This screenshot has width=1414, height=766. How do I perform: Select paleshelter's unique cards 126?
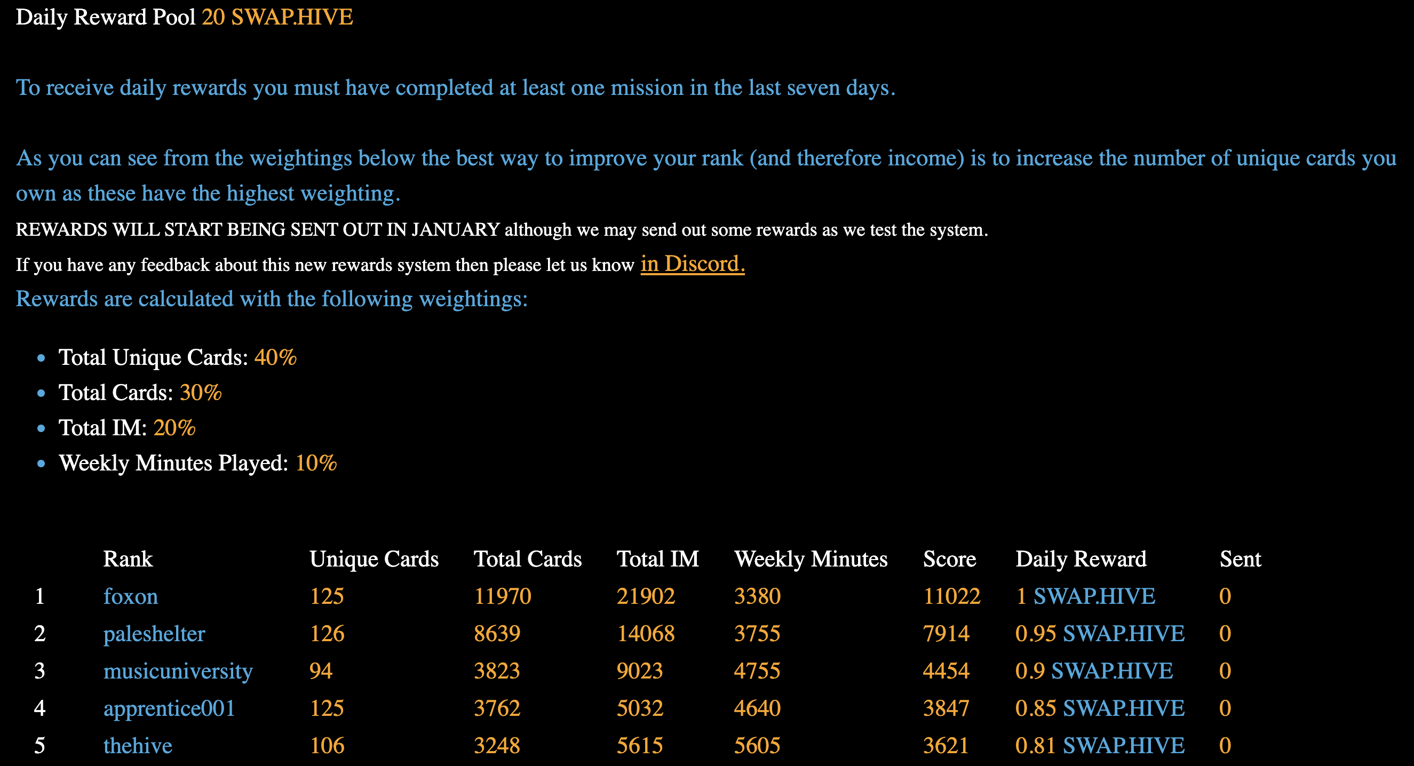click(x=327, y=634)
